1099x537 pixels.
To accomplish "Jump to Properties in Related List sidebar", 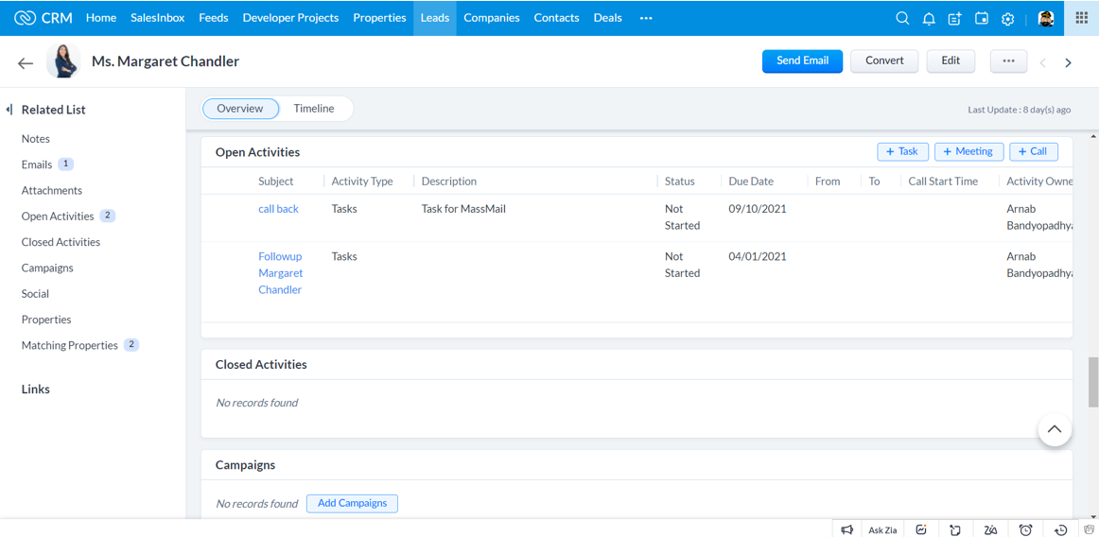I will 46,320.
